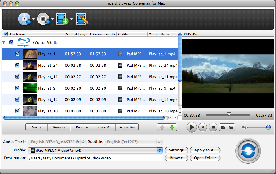Click the file list vertical scrollbar
Image resolution: width=276 pixels, height=174 pixels.
click(180, 58)
